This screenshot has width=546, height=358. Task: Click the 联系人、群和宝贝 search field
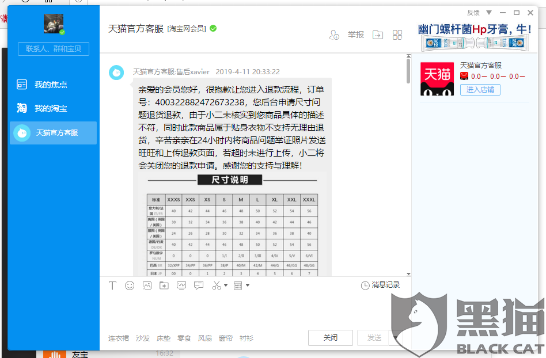pos(54,49)
